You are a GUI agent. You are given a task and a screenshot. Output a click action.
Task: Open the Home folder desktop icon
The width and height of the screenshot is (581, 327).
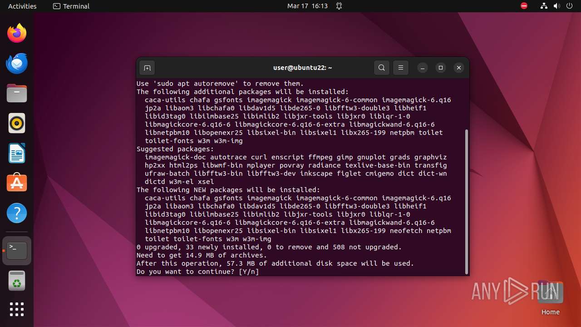pos(550,298)
